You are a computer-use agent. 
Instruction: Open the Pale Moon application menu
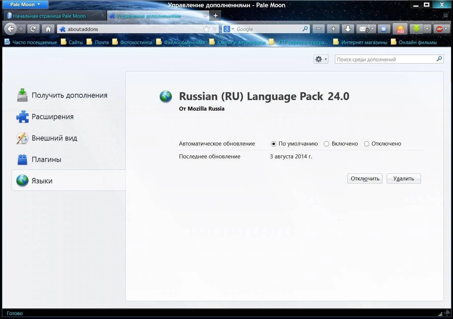(x=25, y=5)
